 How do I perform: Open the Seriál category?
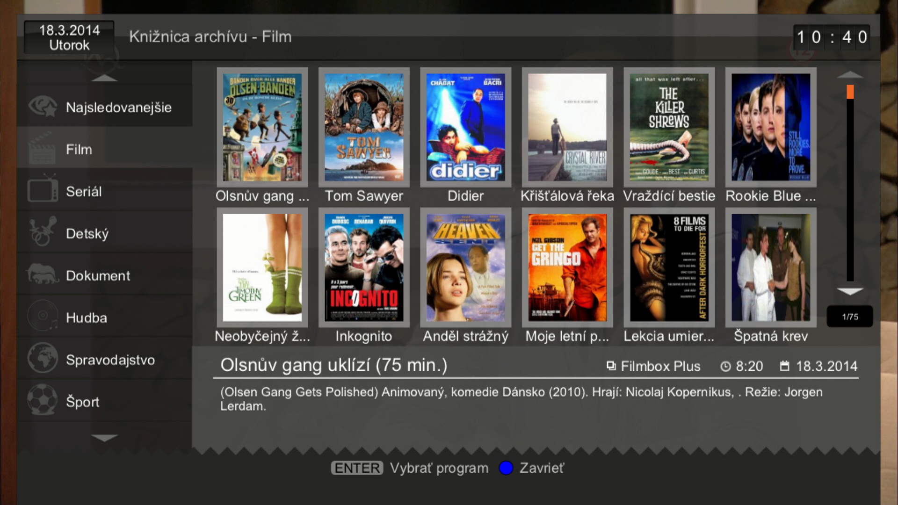[x=105, y=191]
